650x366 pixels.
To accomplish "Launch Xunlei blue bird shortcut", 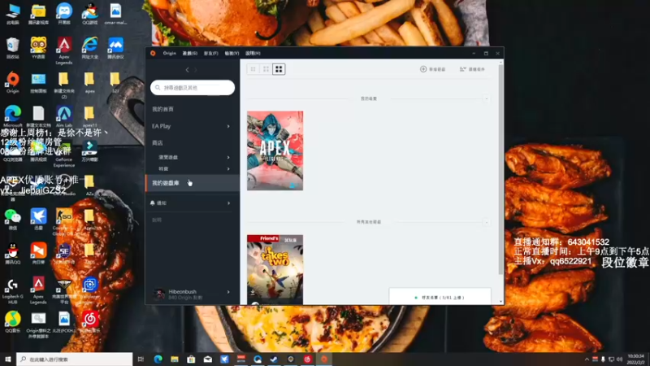I will click(38, 219).
